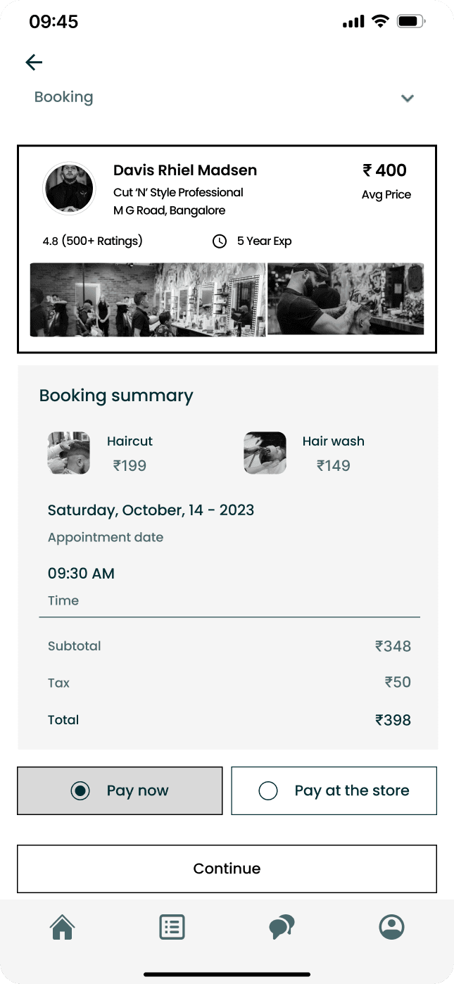Select Pay at the store radio option

pyautogui.click(x=268, y=790)
